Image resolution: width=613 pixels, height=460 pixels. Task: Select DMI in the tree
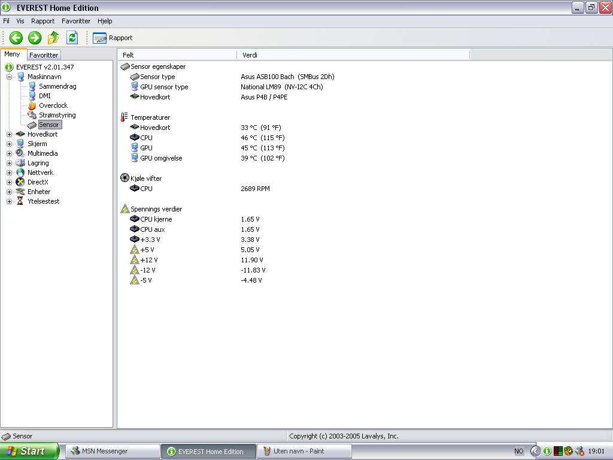coord(44,96)
